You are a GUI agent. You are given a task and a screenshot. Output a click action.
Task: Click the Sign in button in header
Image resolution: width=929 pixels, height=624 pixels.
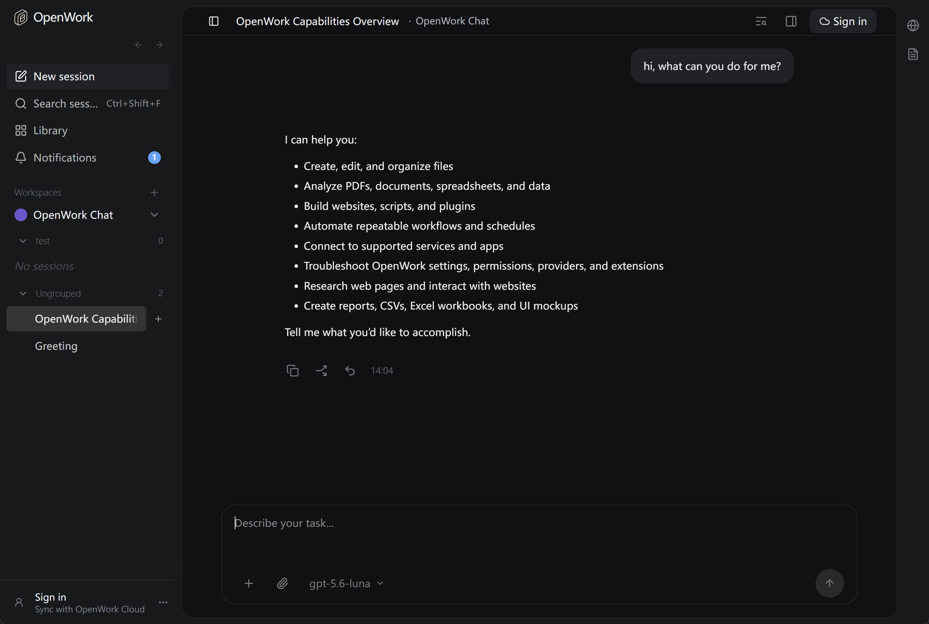click(x=843, y=21)
